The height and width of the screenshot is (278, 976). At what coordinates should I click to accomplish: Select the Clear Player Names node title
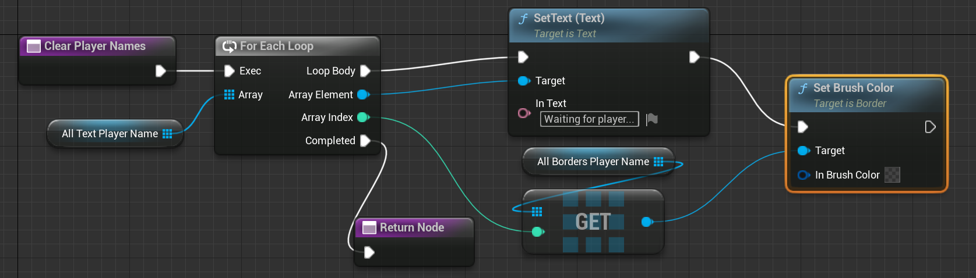tap(95, 46)
